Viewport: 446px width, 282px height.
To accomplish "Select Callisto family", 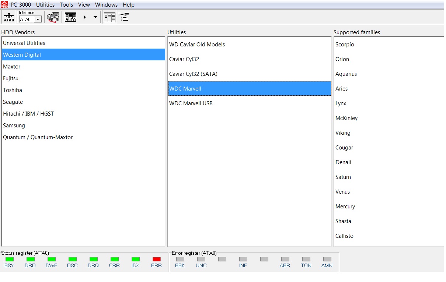I will (389, 236).
